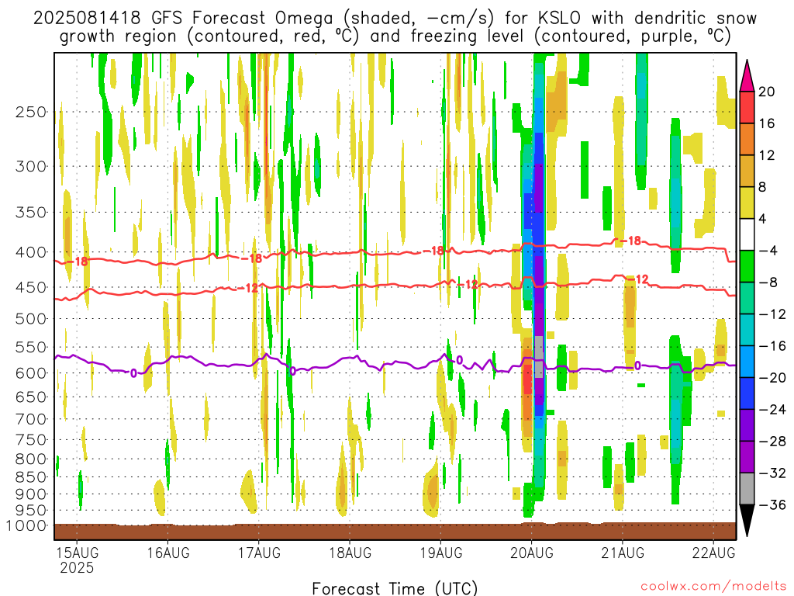Viewport: 794px width, 596px height.
Task: Click the 21AUG time axis label
Action: pyautogui.click(x=623, y=553)
